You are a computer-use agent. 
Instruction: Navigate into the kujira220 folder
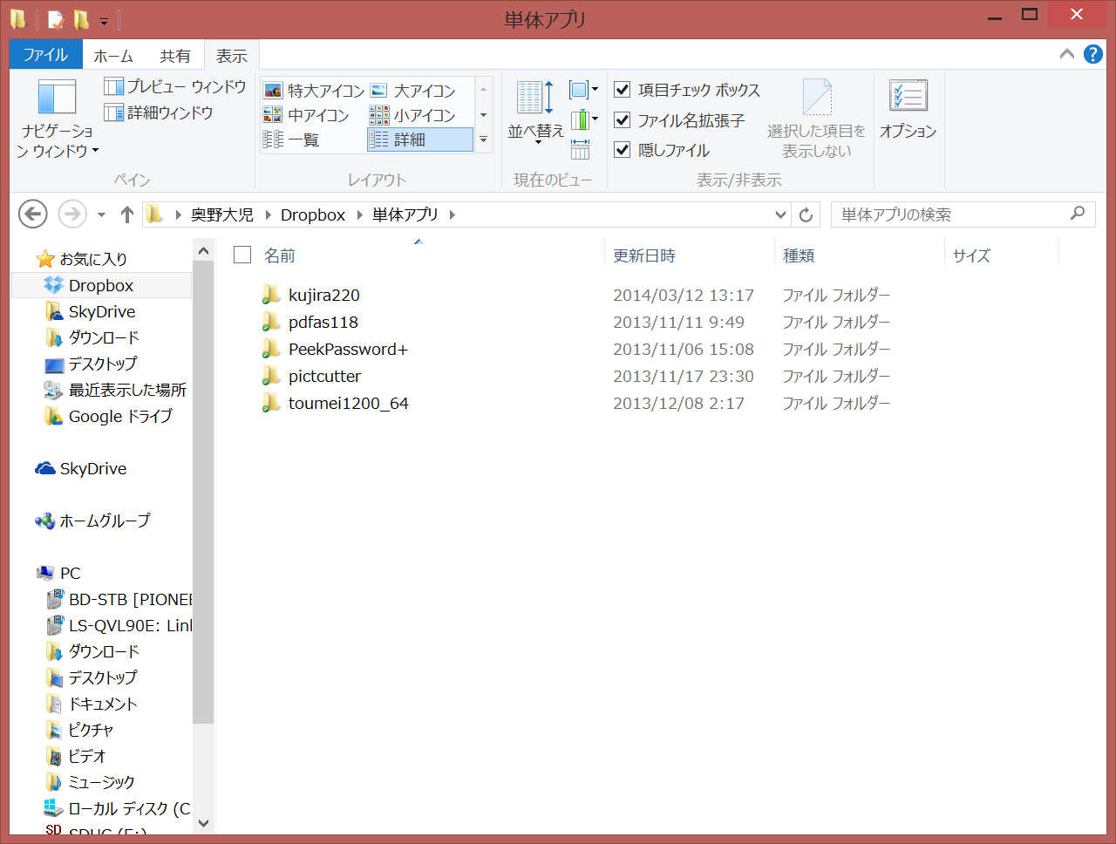(323, 295)
